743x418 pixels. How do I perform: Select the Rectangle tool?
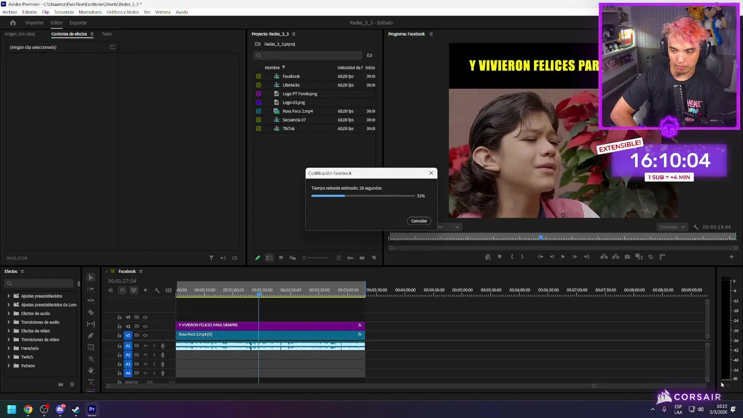91,347
